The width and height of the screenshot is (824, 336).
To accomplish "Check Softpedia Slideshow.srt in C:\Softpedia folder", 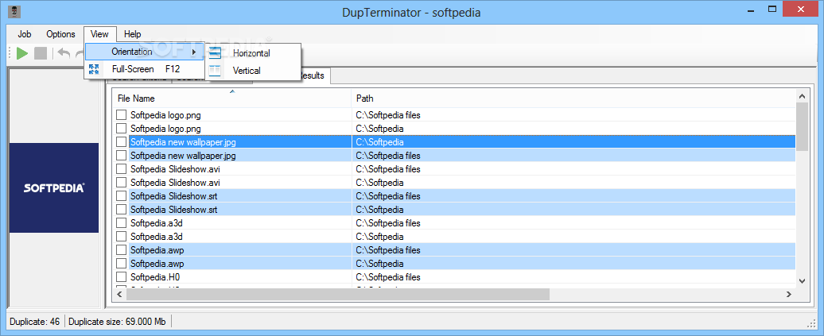I will coord(122,210).
